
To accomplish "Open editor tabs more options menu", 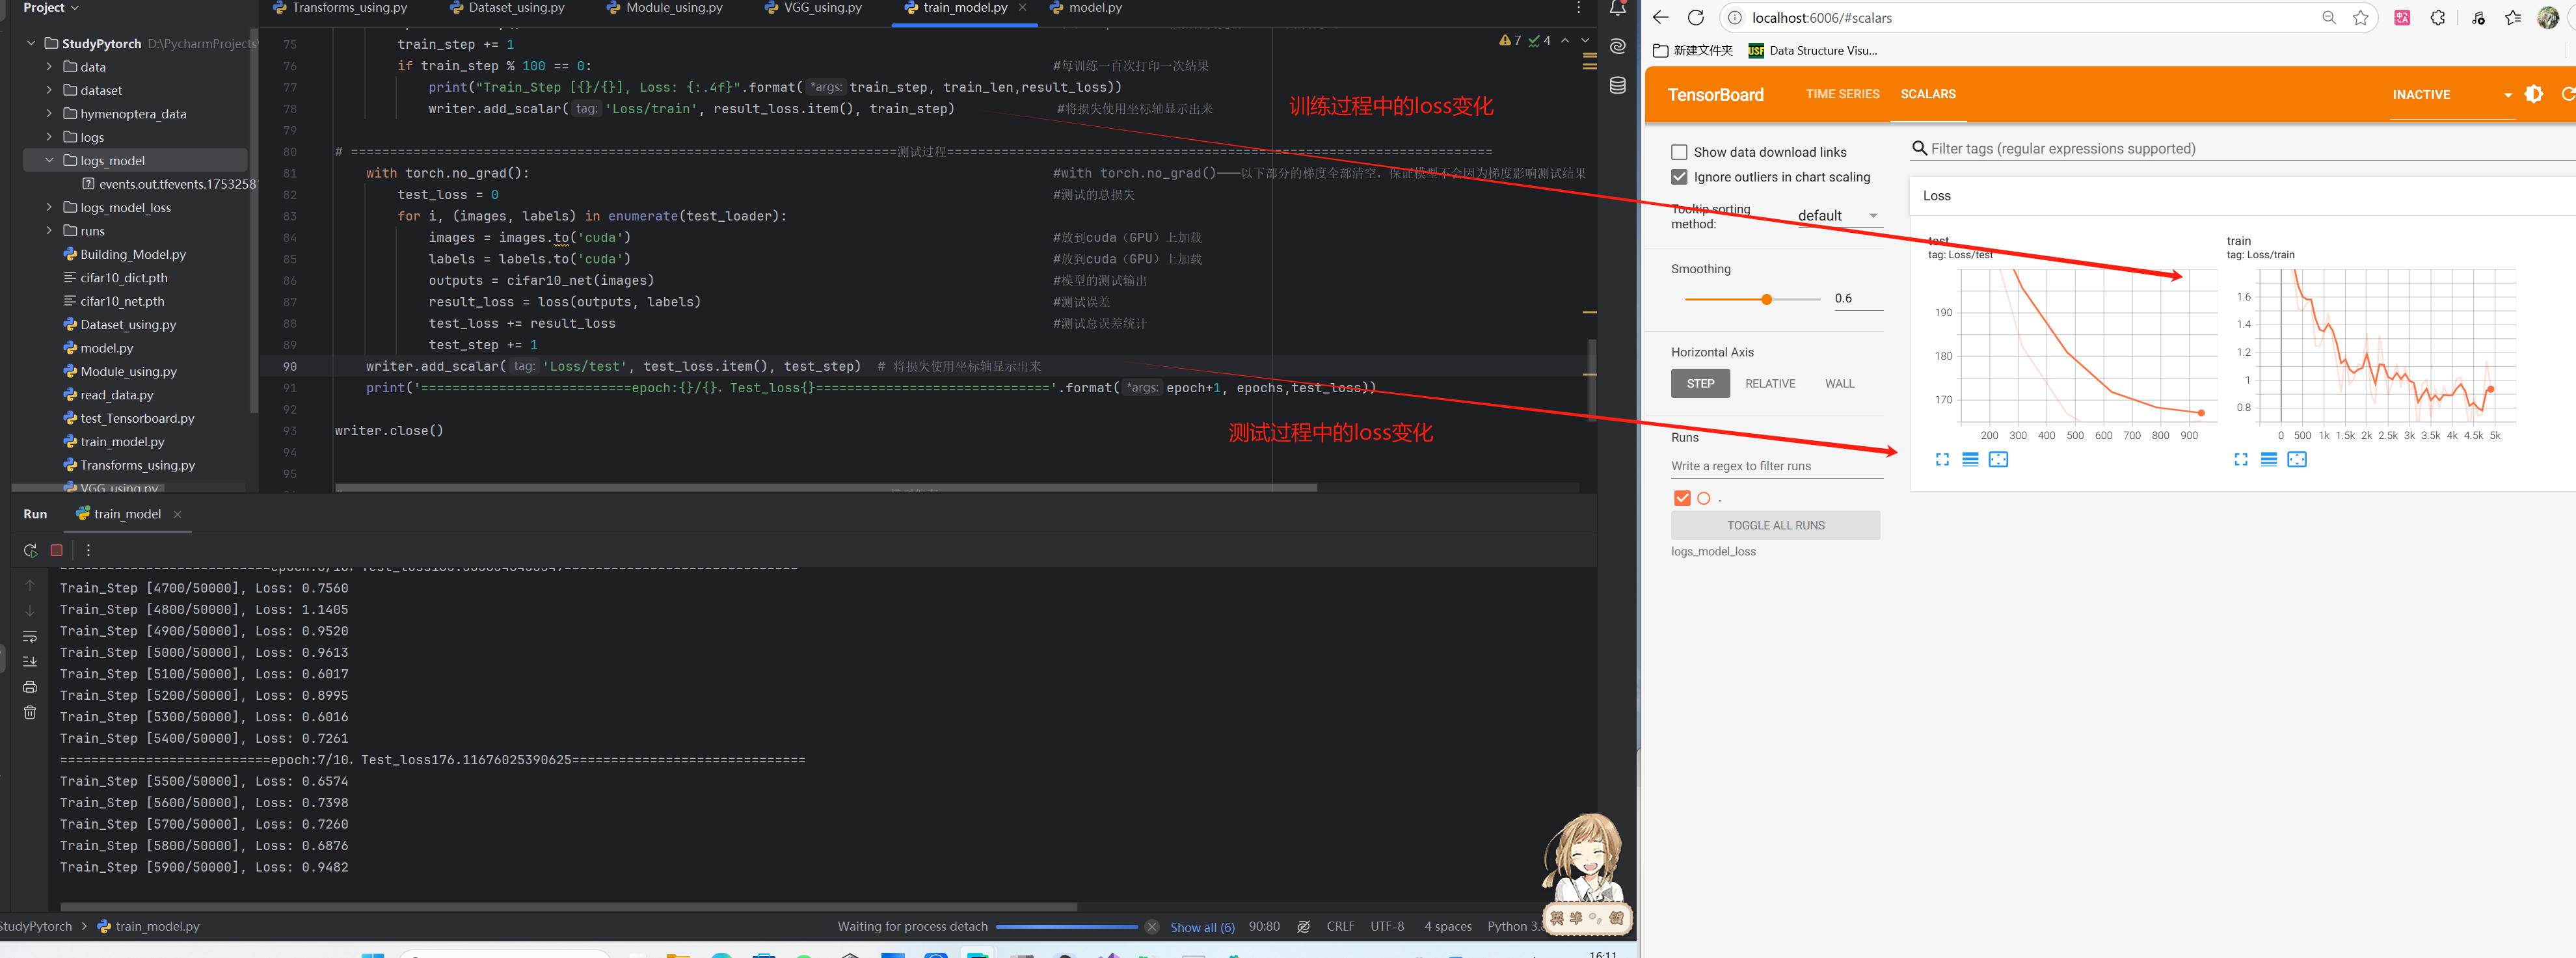I will click(1578, 8).
